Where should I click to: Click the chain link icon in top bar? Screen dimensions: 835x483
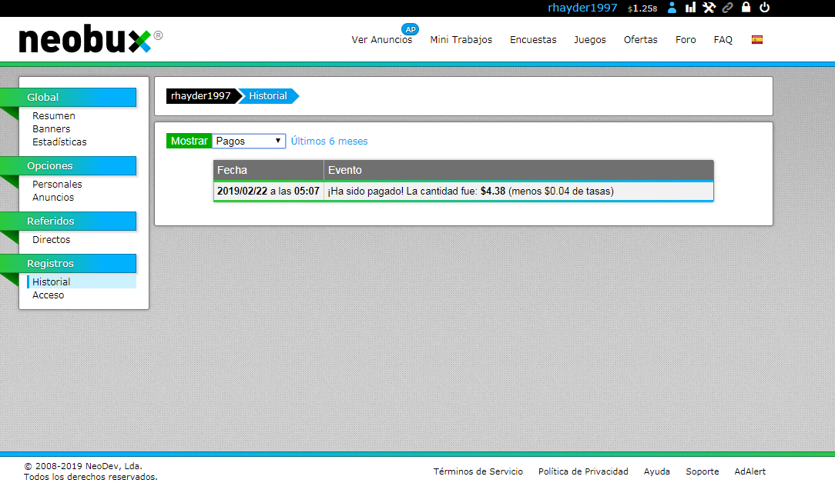pos(727,8)
